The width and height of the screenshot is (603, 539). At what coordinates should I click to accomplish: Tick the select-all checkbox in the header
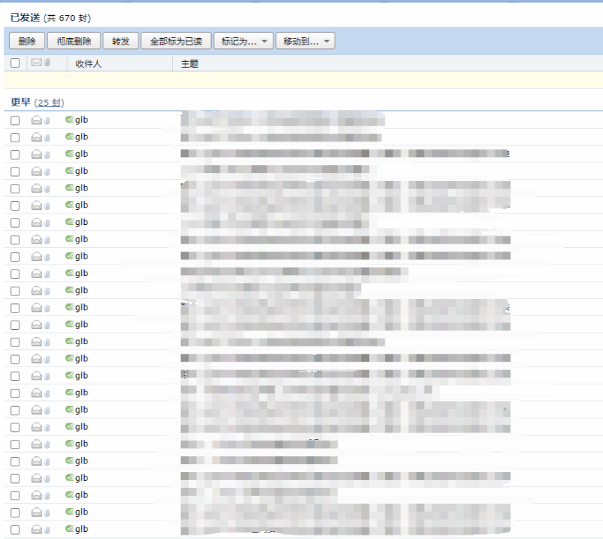[x=15, y=63]
